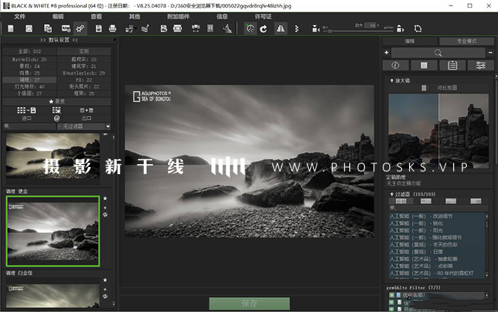Click the printer toolbar icon
The width and height of the screenshot is (498, 312).
pyautogui.click(x=112, y=29)
